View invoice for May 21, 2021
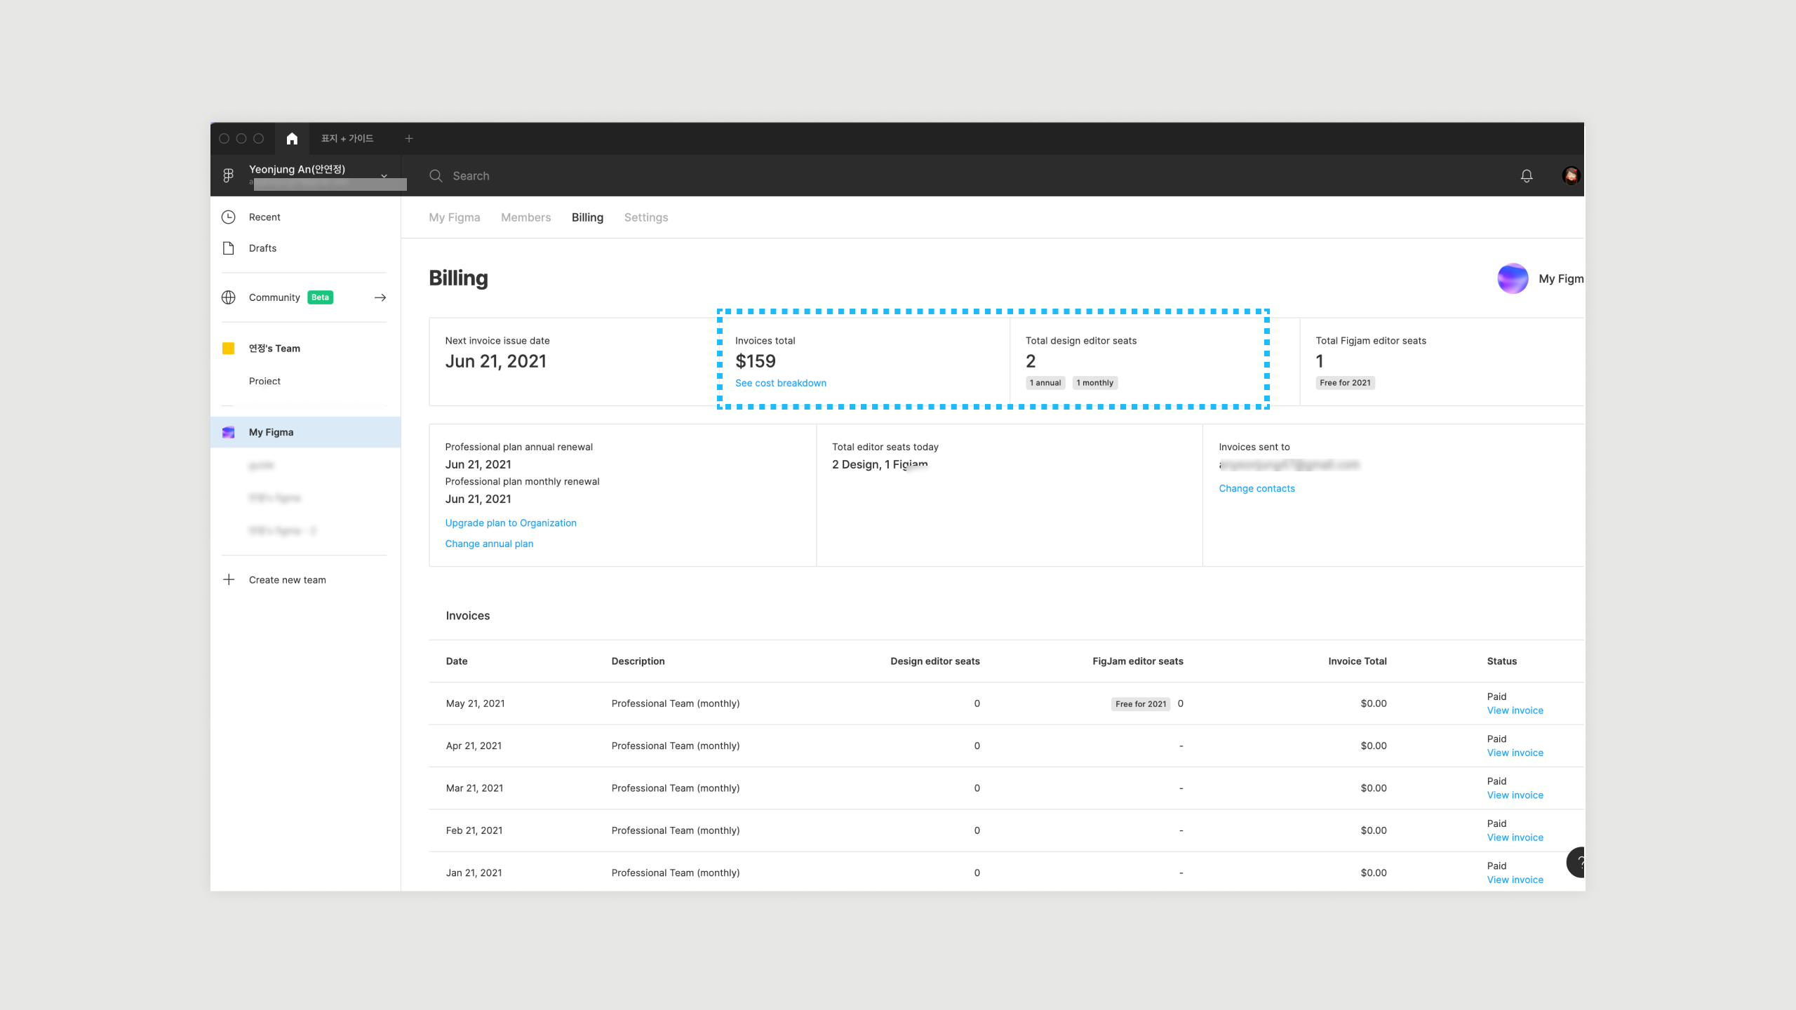Image resolution: width=1796 pixels, height=1010 pixels. tap(1515, 711)
